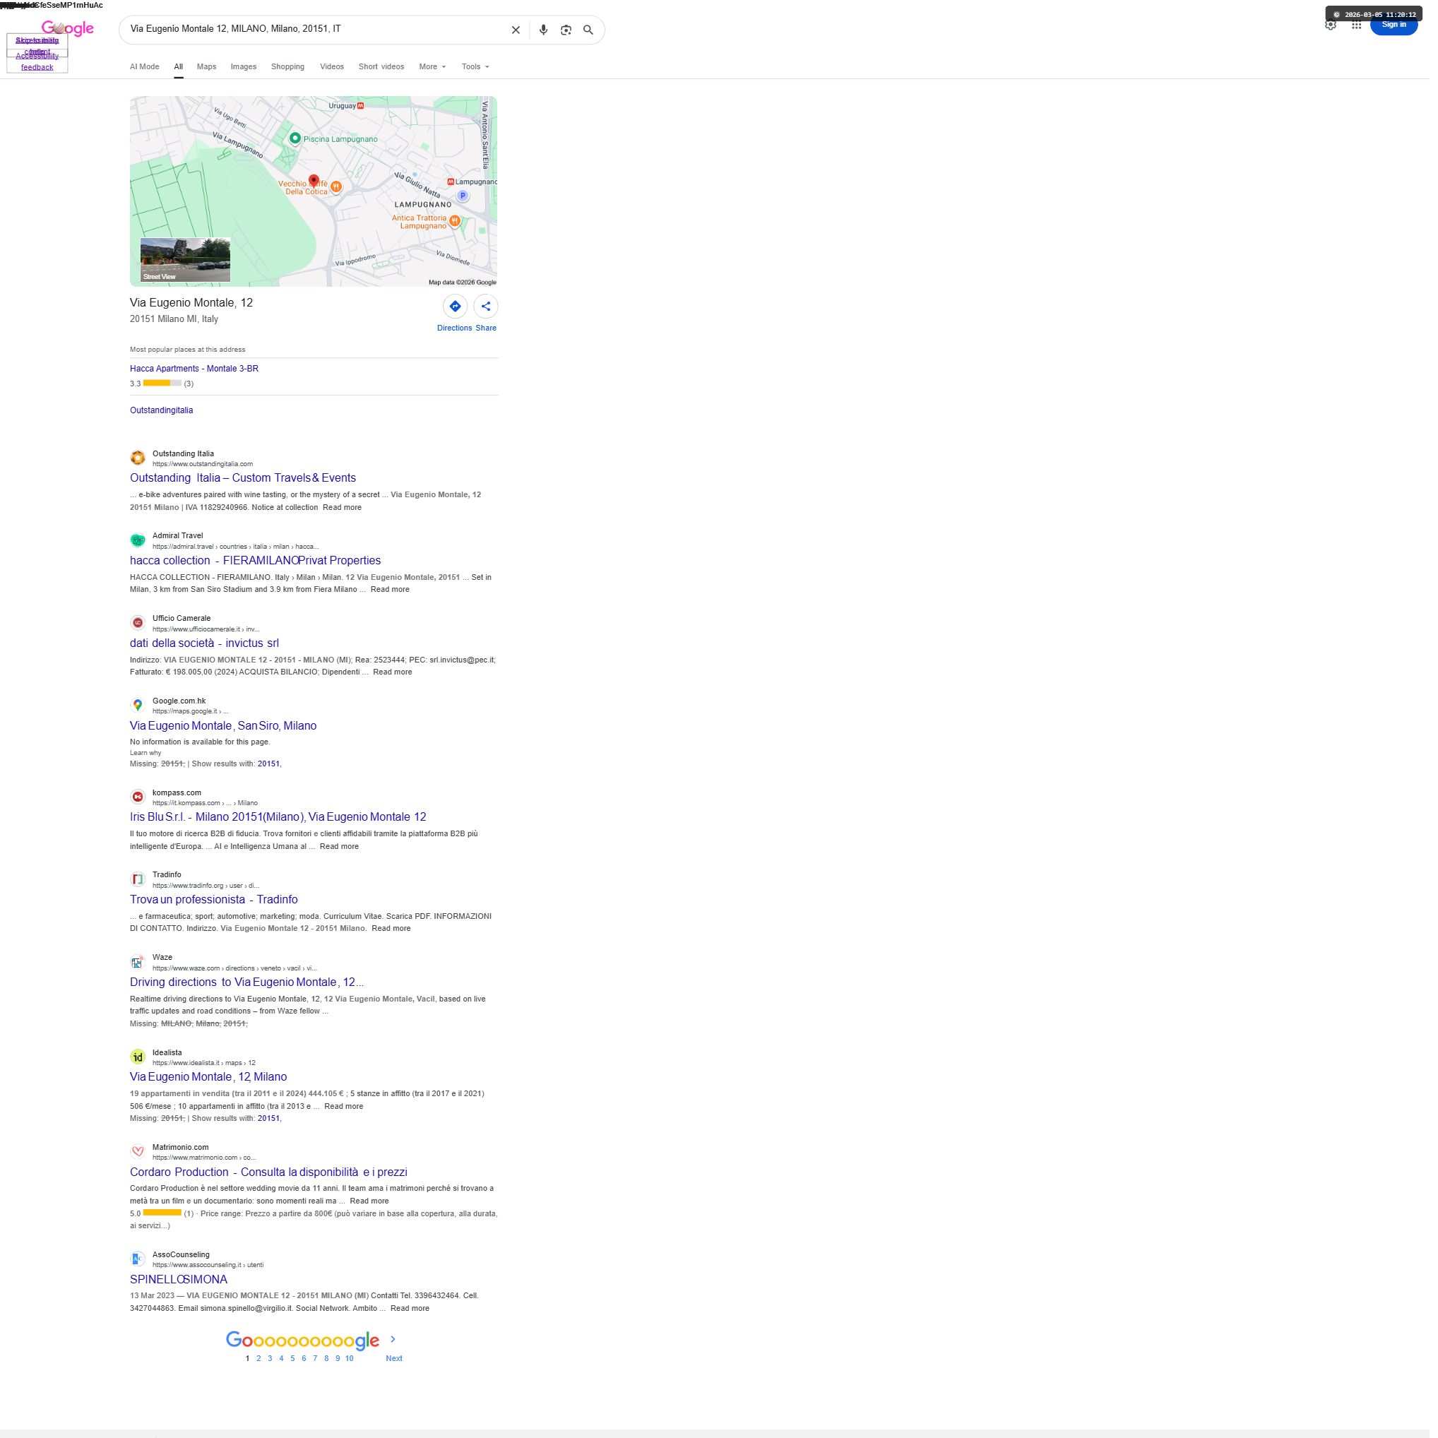
Task: Open Via Eugenio Montale, San Siro, Milano result
Action: tap(224, 730)
